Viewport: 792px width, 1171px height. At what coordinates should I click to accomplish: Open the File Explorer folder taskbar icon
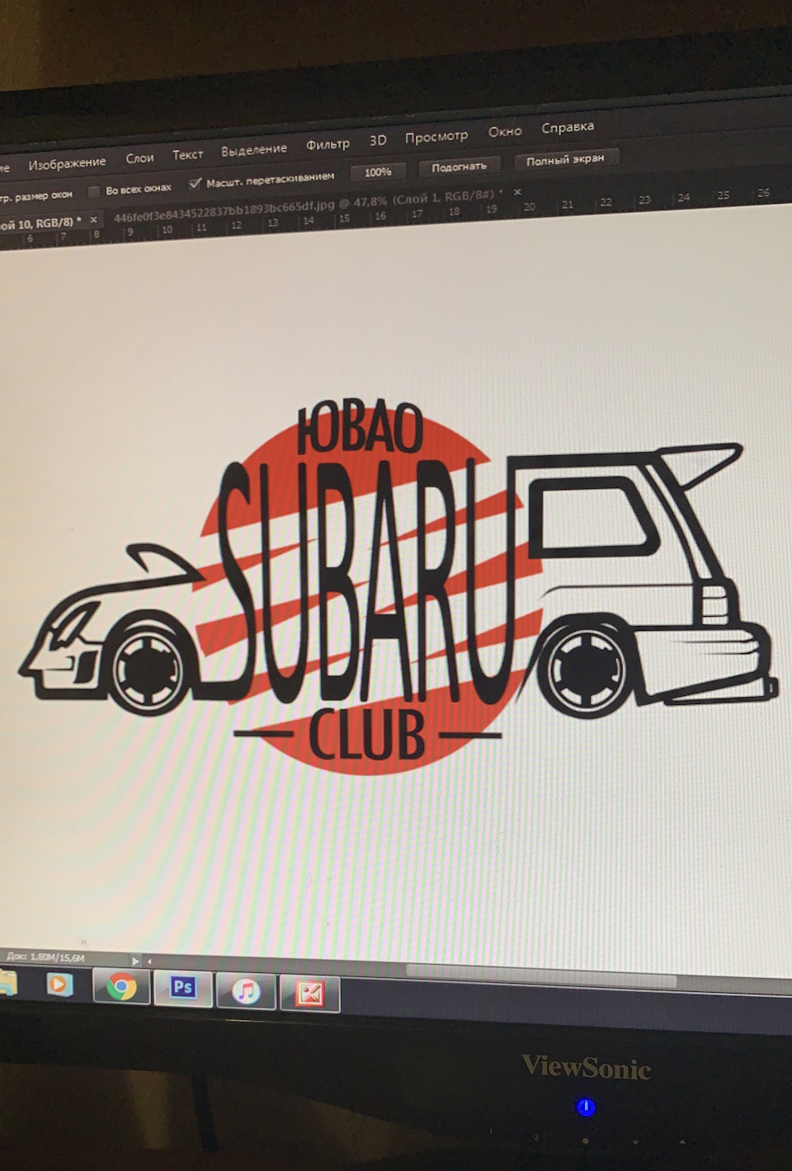coord(7,983)
